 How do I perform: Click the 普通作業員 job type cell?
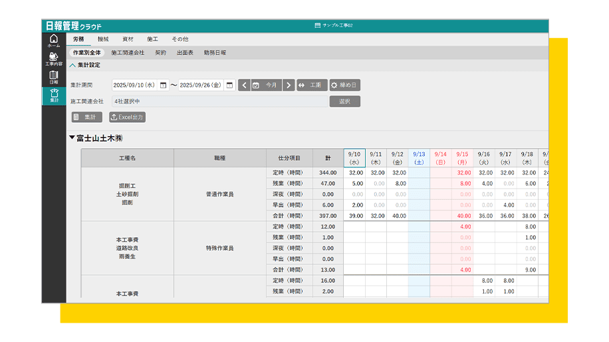(x=220, y=195)
